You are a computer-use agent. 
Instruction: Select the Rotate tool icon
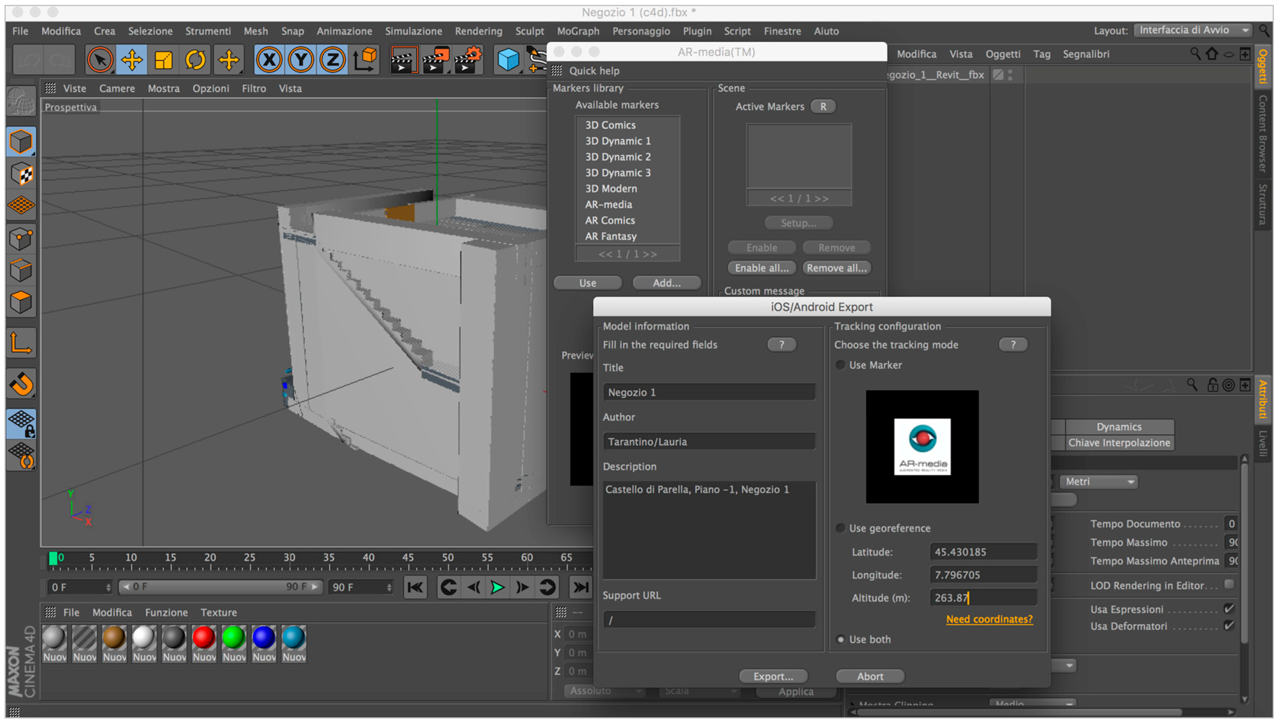[195, 60]
